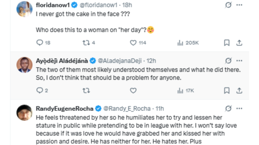Open @floridanow1 profile handle link

click(x=98, y=5)
